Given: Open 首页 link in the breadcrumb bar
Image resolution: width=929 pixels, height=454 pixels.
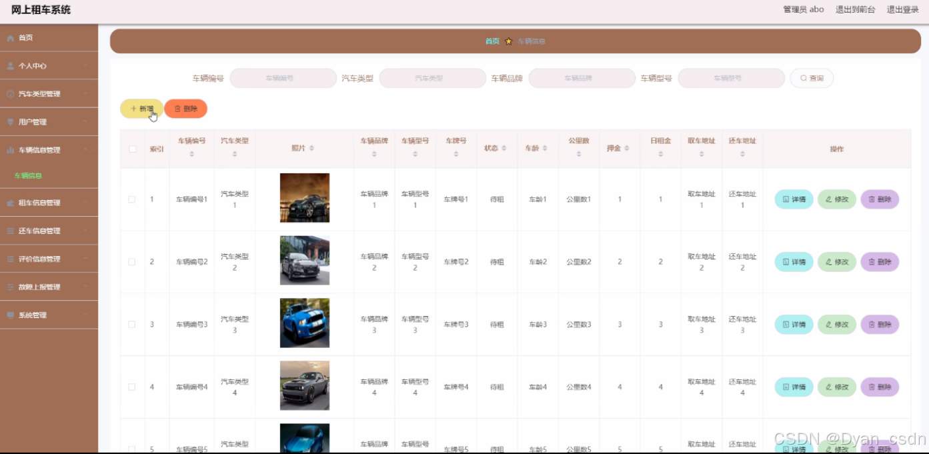Looking at the screenshot, I should 492,41.
